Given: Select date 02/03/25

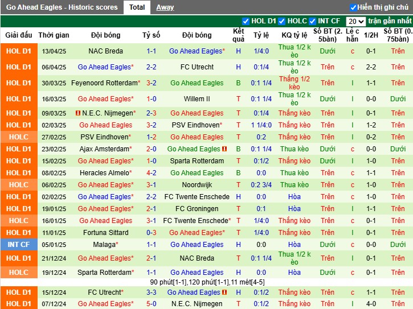Looking at the screenshot, I should coord(54,125).
